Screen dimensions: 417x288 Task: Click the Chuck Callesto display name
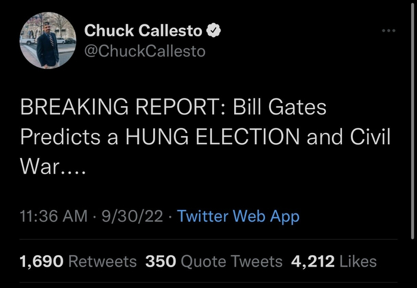(x=143, y=30)
